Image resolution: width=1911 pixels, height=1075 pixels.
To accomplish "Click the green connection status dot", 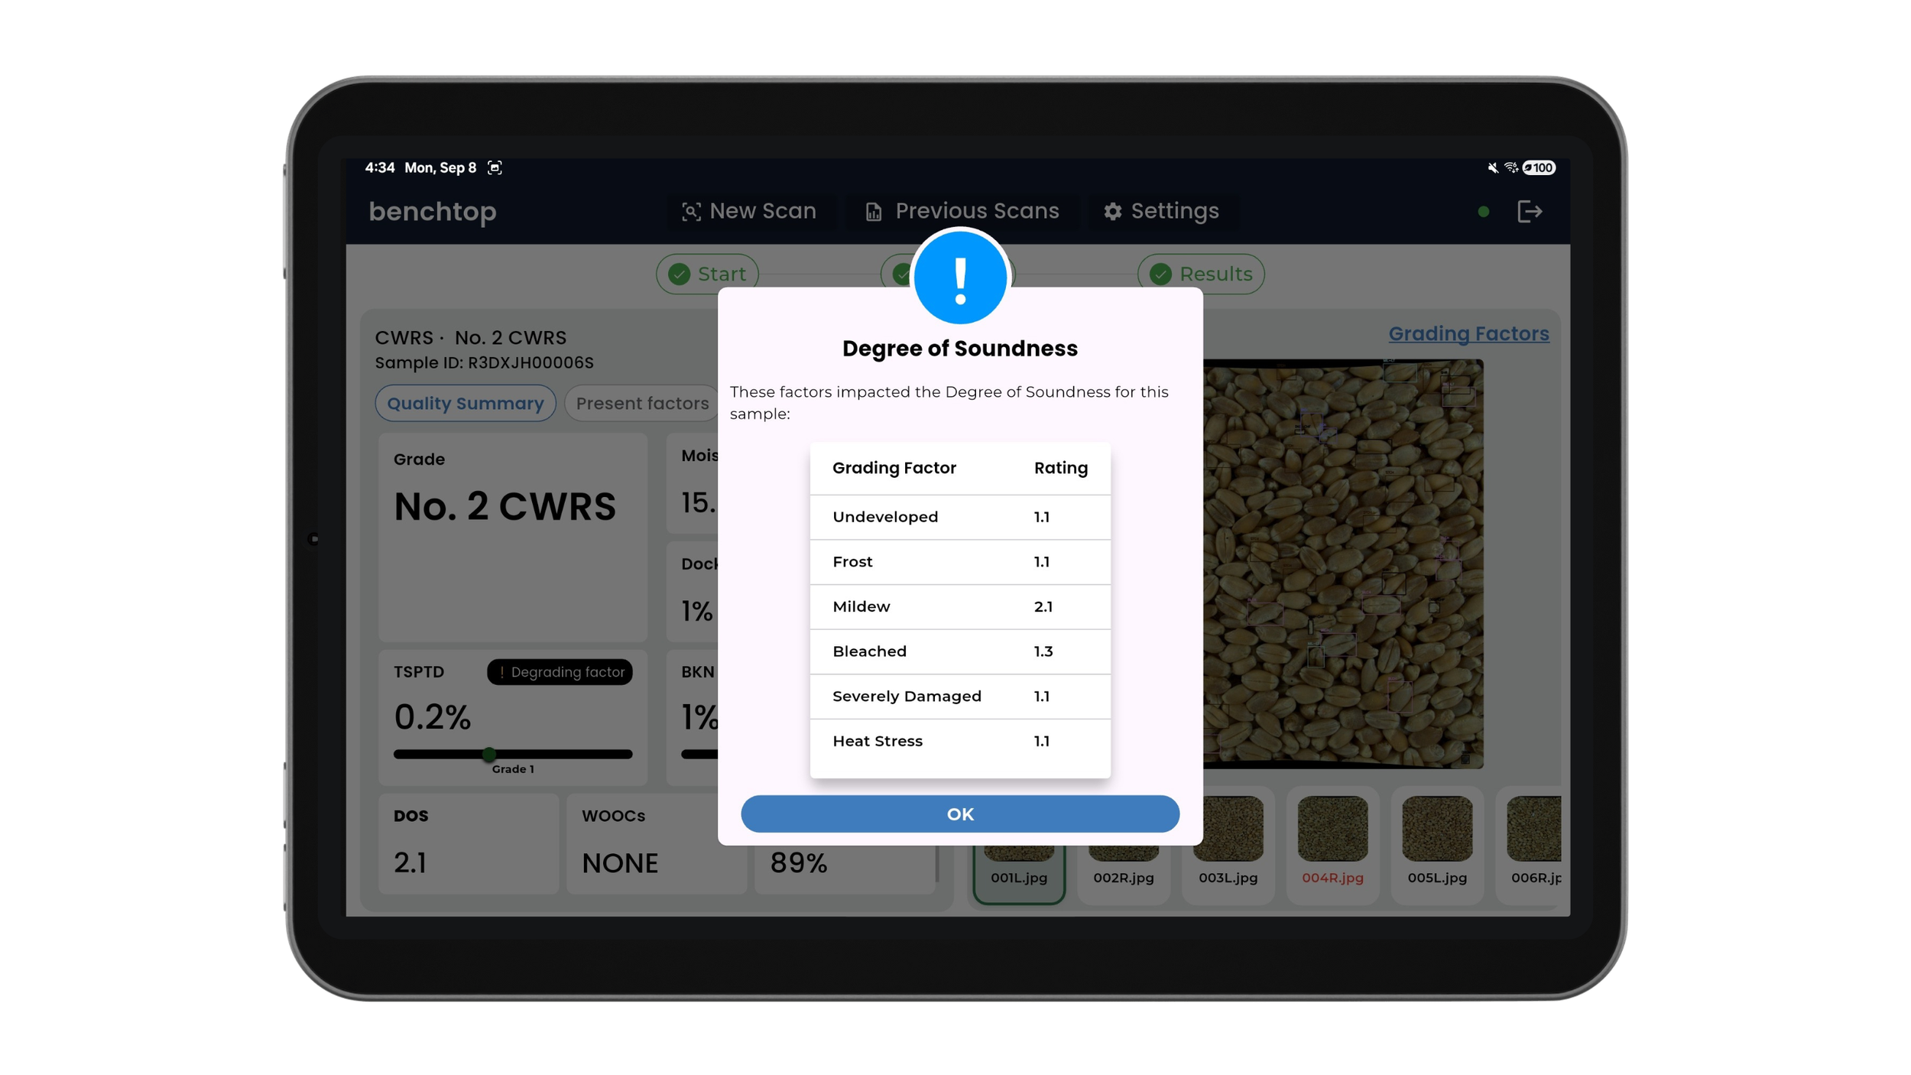I will point(1483,212).
